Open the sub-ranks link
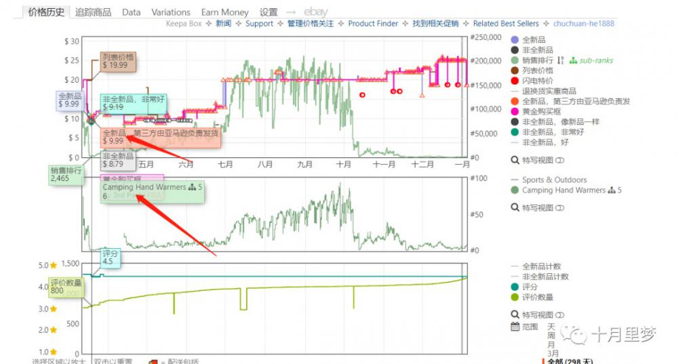Image resolution: width=678 pixels, height=364 pixels. click(x=596, y=60)
